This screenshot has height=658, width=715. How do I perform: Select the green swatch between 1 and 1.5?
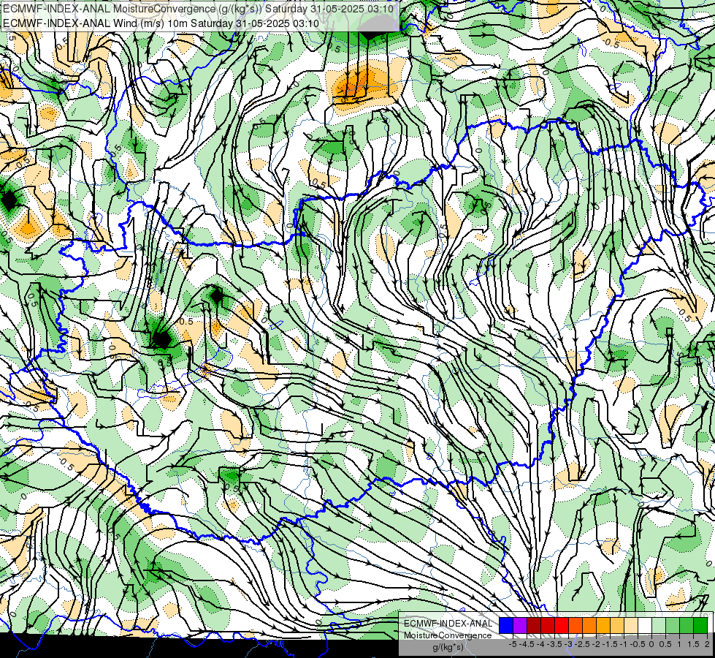point(687,625)
